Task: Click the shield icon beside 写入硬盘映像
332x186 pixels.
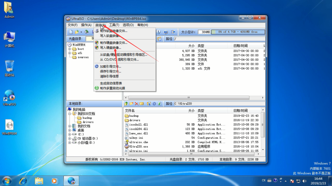Action: pos(97,48)
